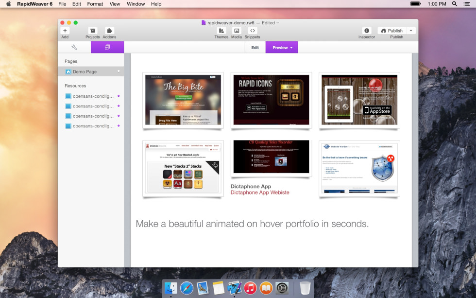Open The Big Bite portfolio thumbnail
The width and height of the screenshot is (476, 298).
(183, 100)
